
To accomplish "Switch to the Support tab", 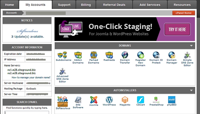I will point(64,5).
